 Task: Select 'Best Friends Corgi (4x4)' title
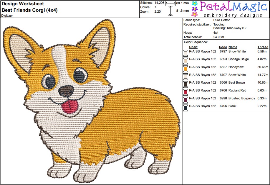pyautogui.click(x=29, y=10)
